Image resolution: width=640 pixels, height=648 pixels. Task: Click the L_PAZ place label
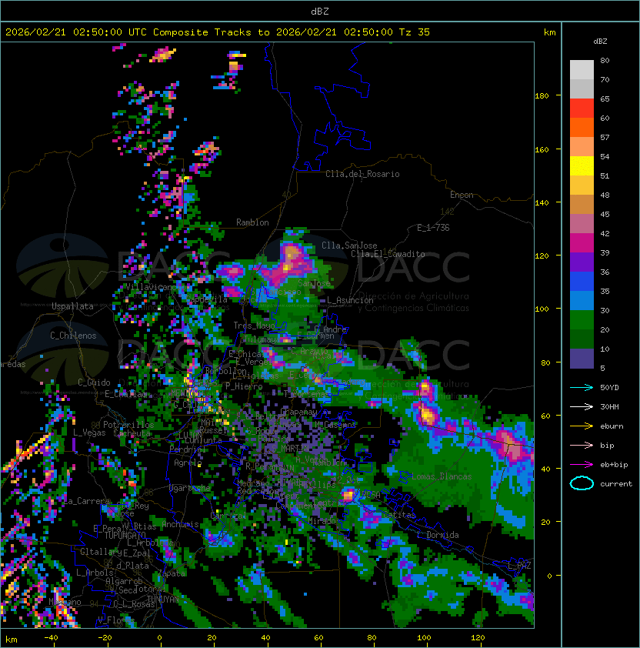519,565
